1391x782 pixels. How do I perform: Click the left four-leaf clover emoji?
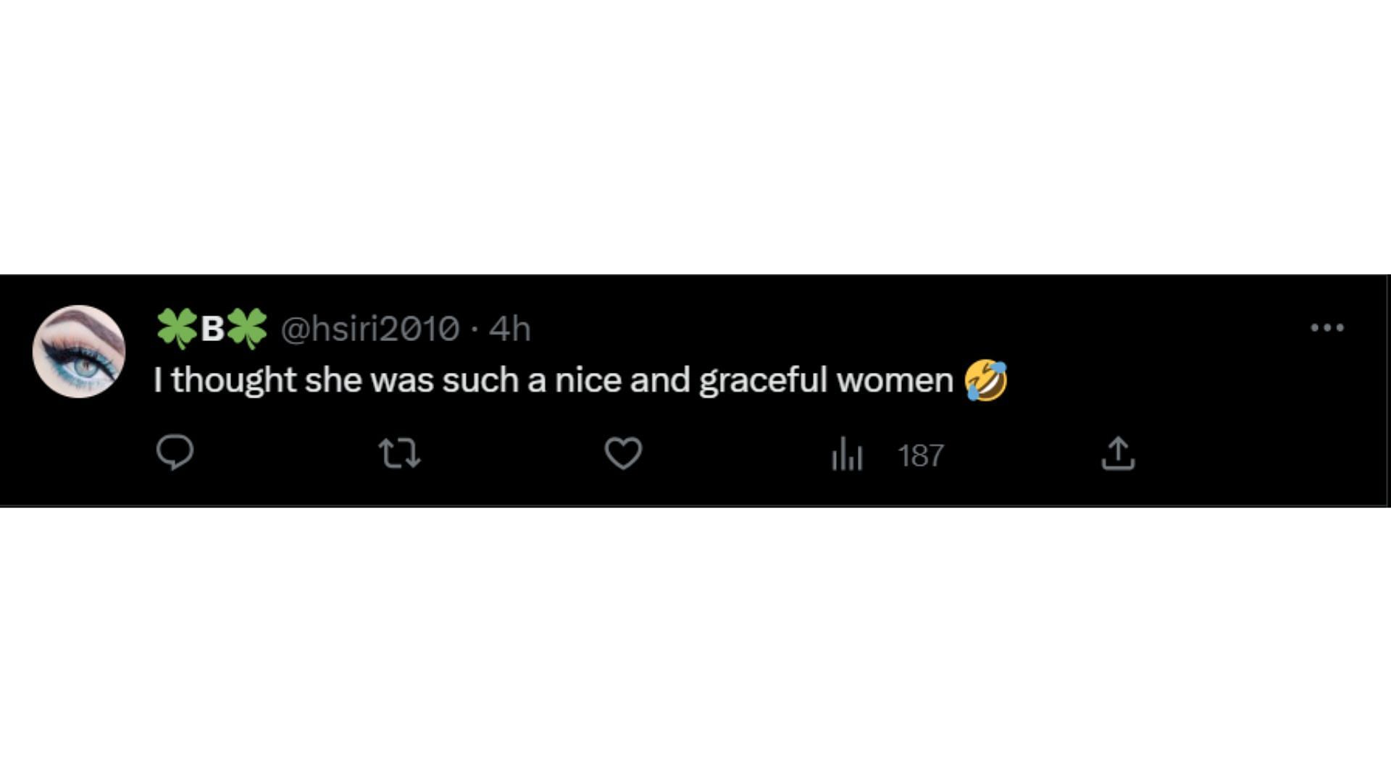(x=177, y=329)
